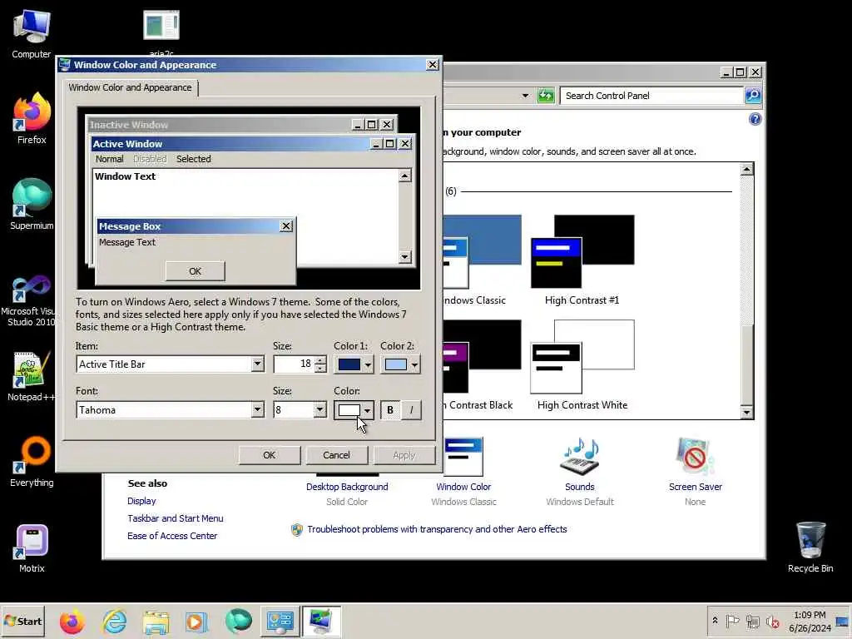Viewport: 852px width, 639px height.
Task: Show hidden tray icons arrow
Action: (x=715, y=621)
